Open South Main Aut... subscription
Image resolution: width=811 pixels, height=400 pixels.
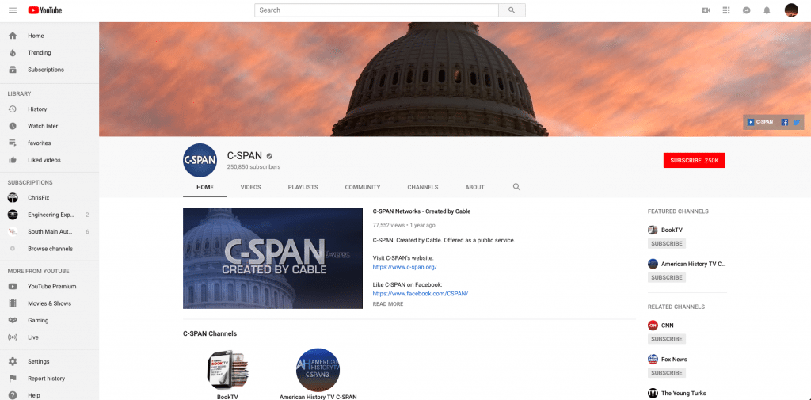point(49,232)
